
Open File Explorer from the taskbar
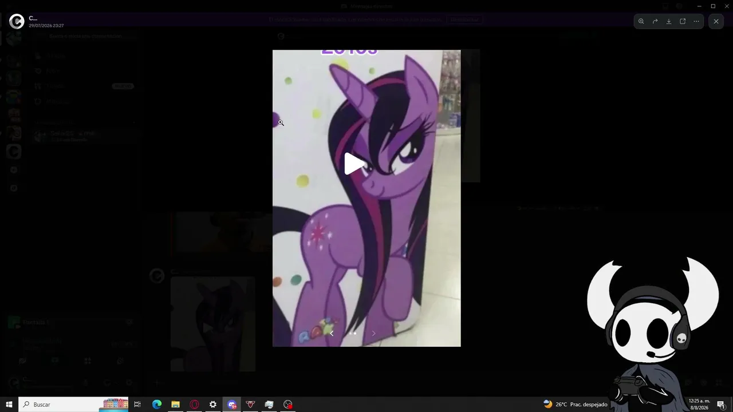(175, 405)
